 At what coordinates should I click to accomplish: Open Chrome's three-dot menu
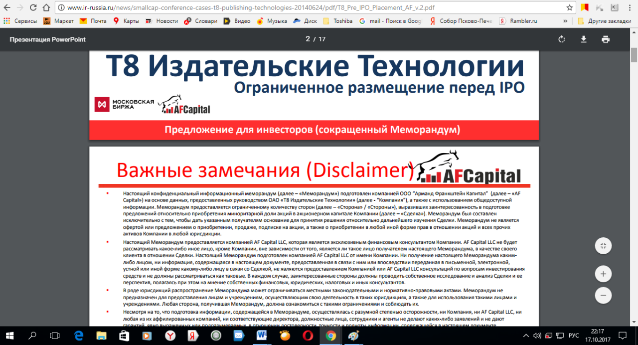630,8
